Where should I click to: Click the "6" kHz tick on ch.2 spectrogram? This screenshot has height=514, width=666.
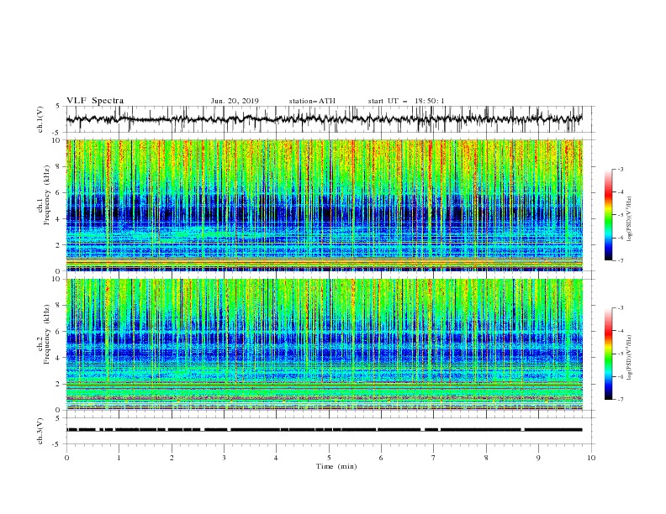[x=59, y=332]
